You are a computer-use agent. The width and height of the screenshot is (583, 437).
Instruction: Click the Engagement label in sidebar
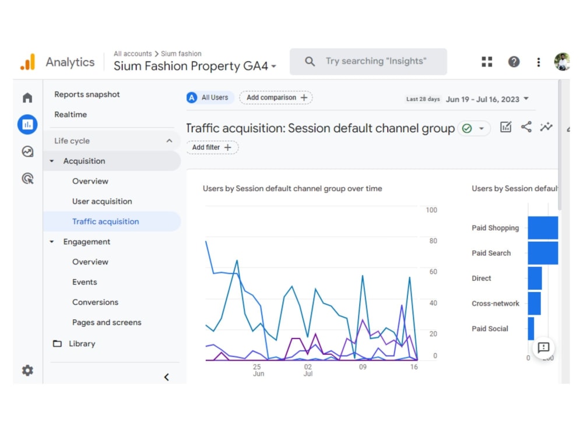tap(87, 242)
